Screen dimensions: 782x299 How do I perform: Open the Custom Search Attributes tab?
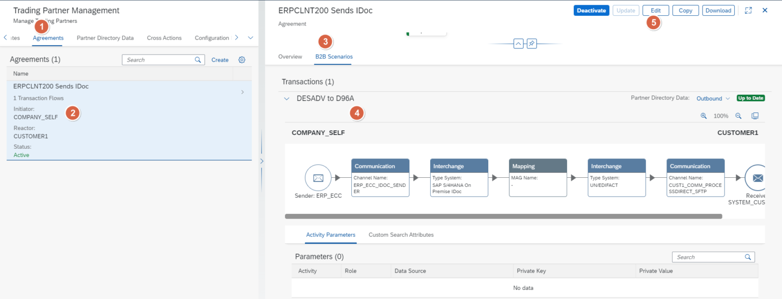point(401,235)
